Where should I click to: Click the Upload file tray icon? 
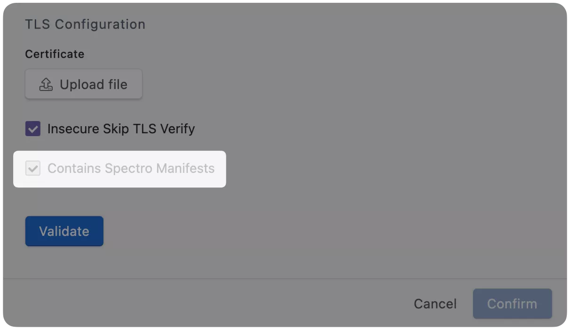click(45, 85)
